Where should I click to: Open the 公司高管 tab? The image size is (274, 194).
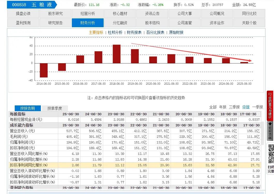(x=185, y=23)
